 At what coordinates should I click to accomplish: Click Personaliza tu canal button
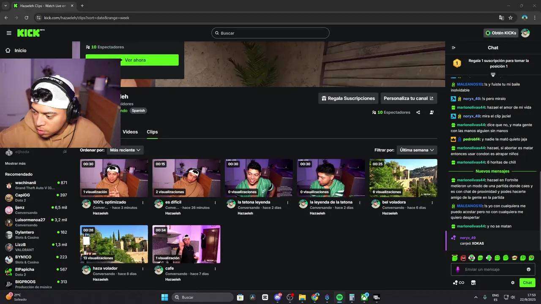tap(409, 98)
